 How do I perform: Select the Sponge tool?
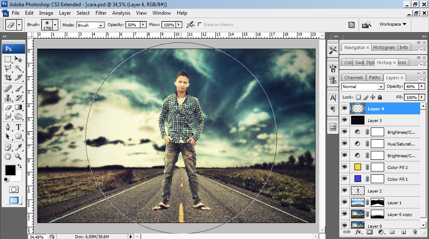click(18, 116)
